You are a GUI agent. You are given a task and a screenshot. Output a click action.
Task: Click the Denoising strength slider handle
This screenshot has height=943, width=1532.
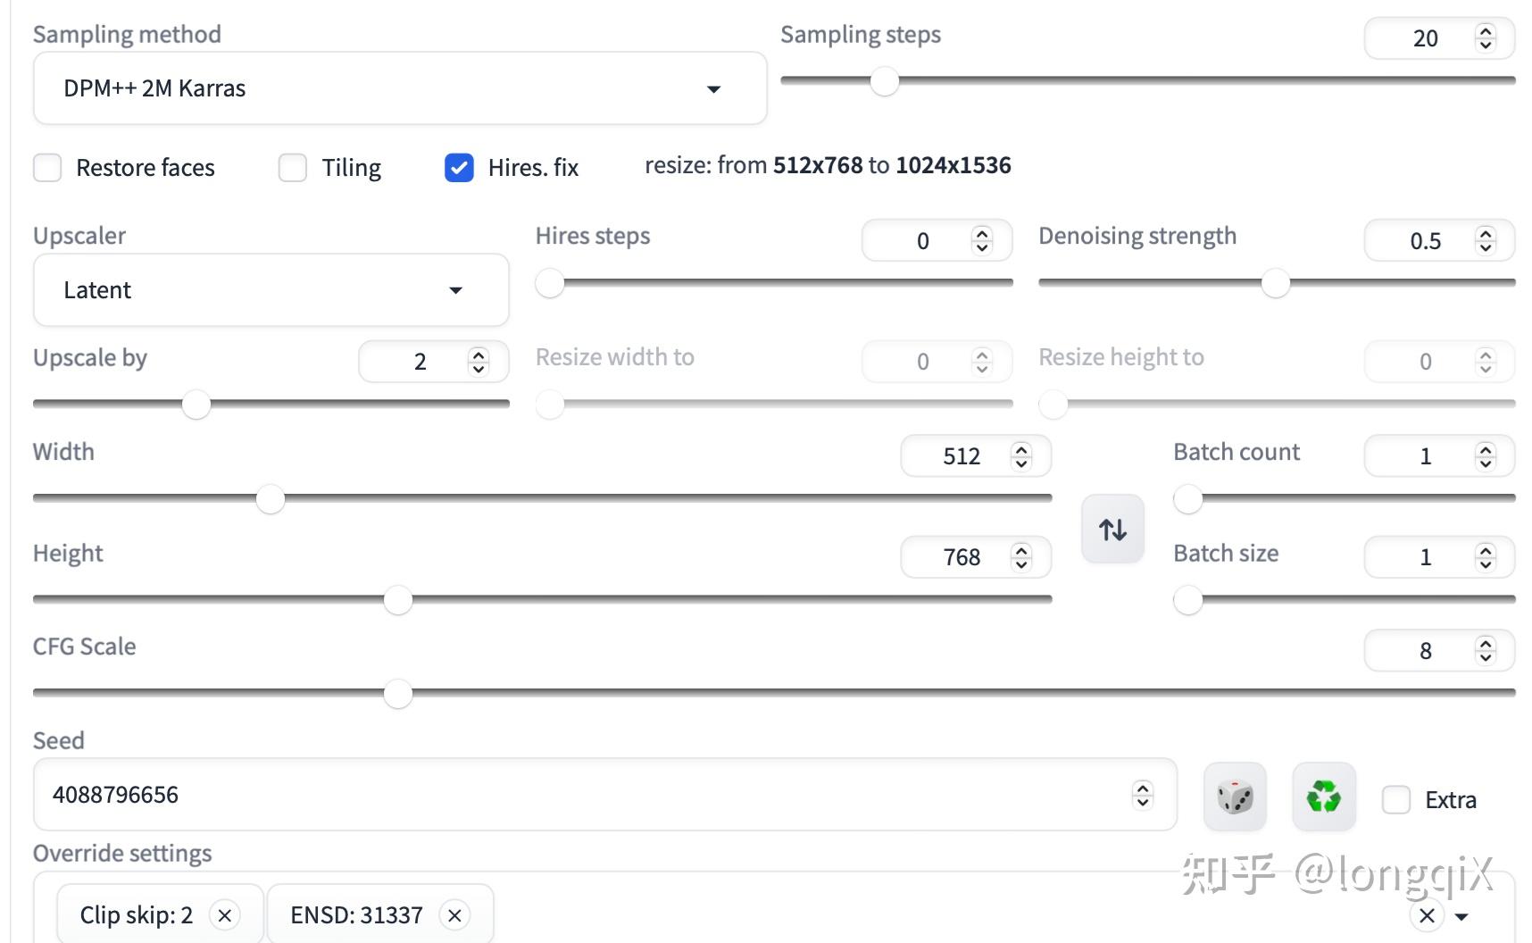coord(1276,284)
